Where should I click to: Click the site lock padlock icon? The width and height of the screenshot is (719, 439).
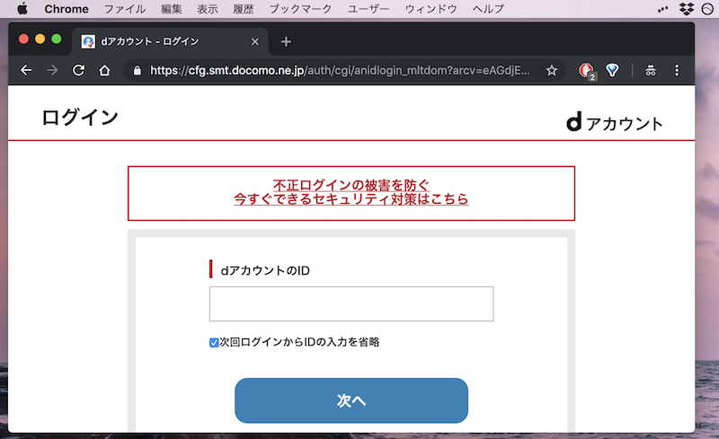tap(136, 70)
